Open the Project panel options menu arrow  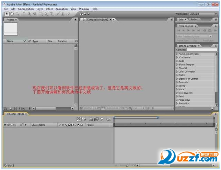click(75, 20)
